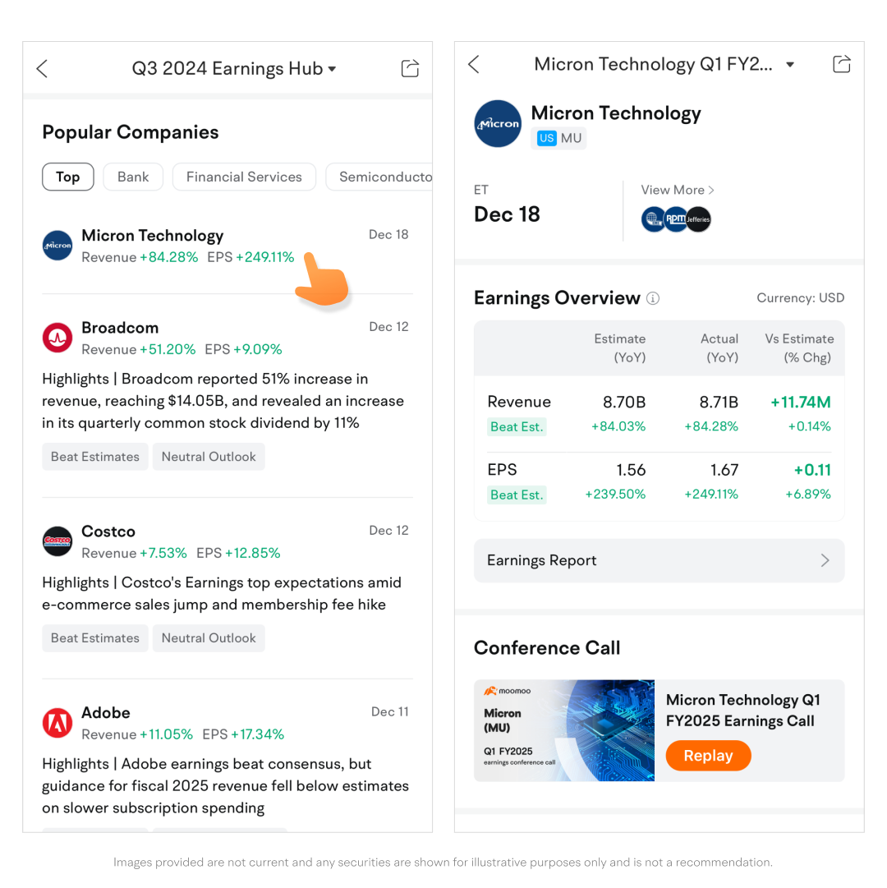
Task: Go back from Micron Technology earnings page
Action: pos(474,65)
